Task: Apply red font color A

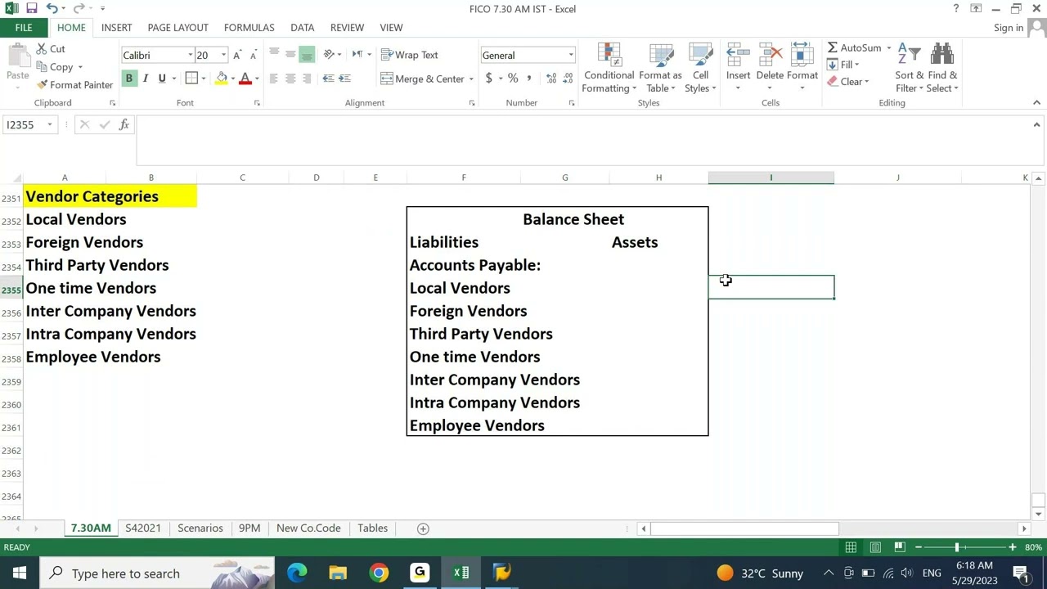Action: 245,79
